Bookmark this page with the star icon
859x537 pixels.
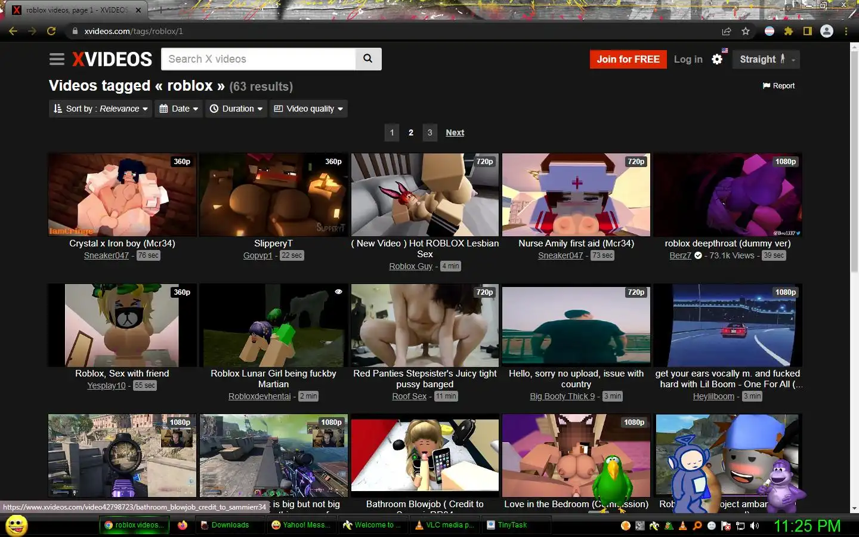point(745,31)
